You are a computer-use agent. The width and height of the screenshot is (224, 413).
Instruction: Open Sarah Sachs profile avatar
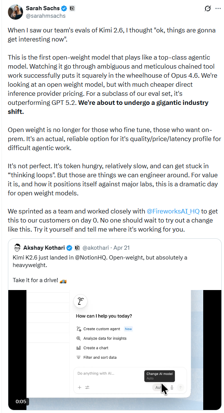click(x=15, y=12)
